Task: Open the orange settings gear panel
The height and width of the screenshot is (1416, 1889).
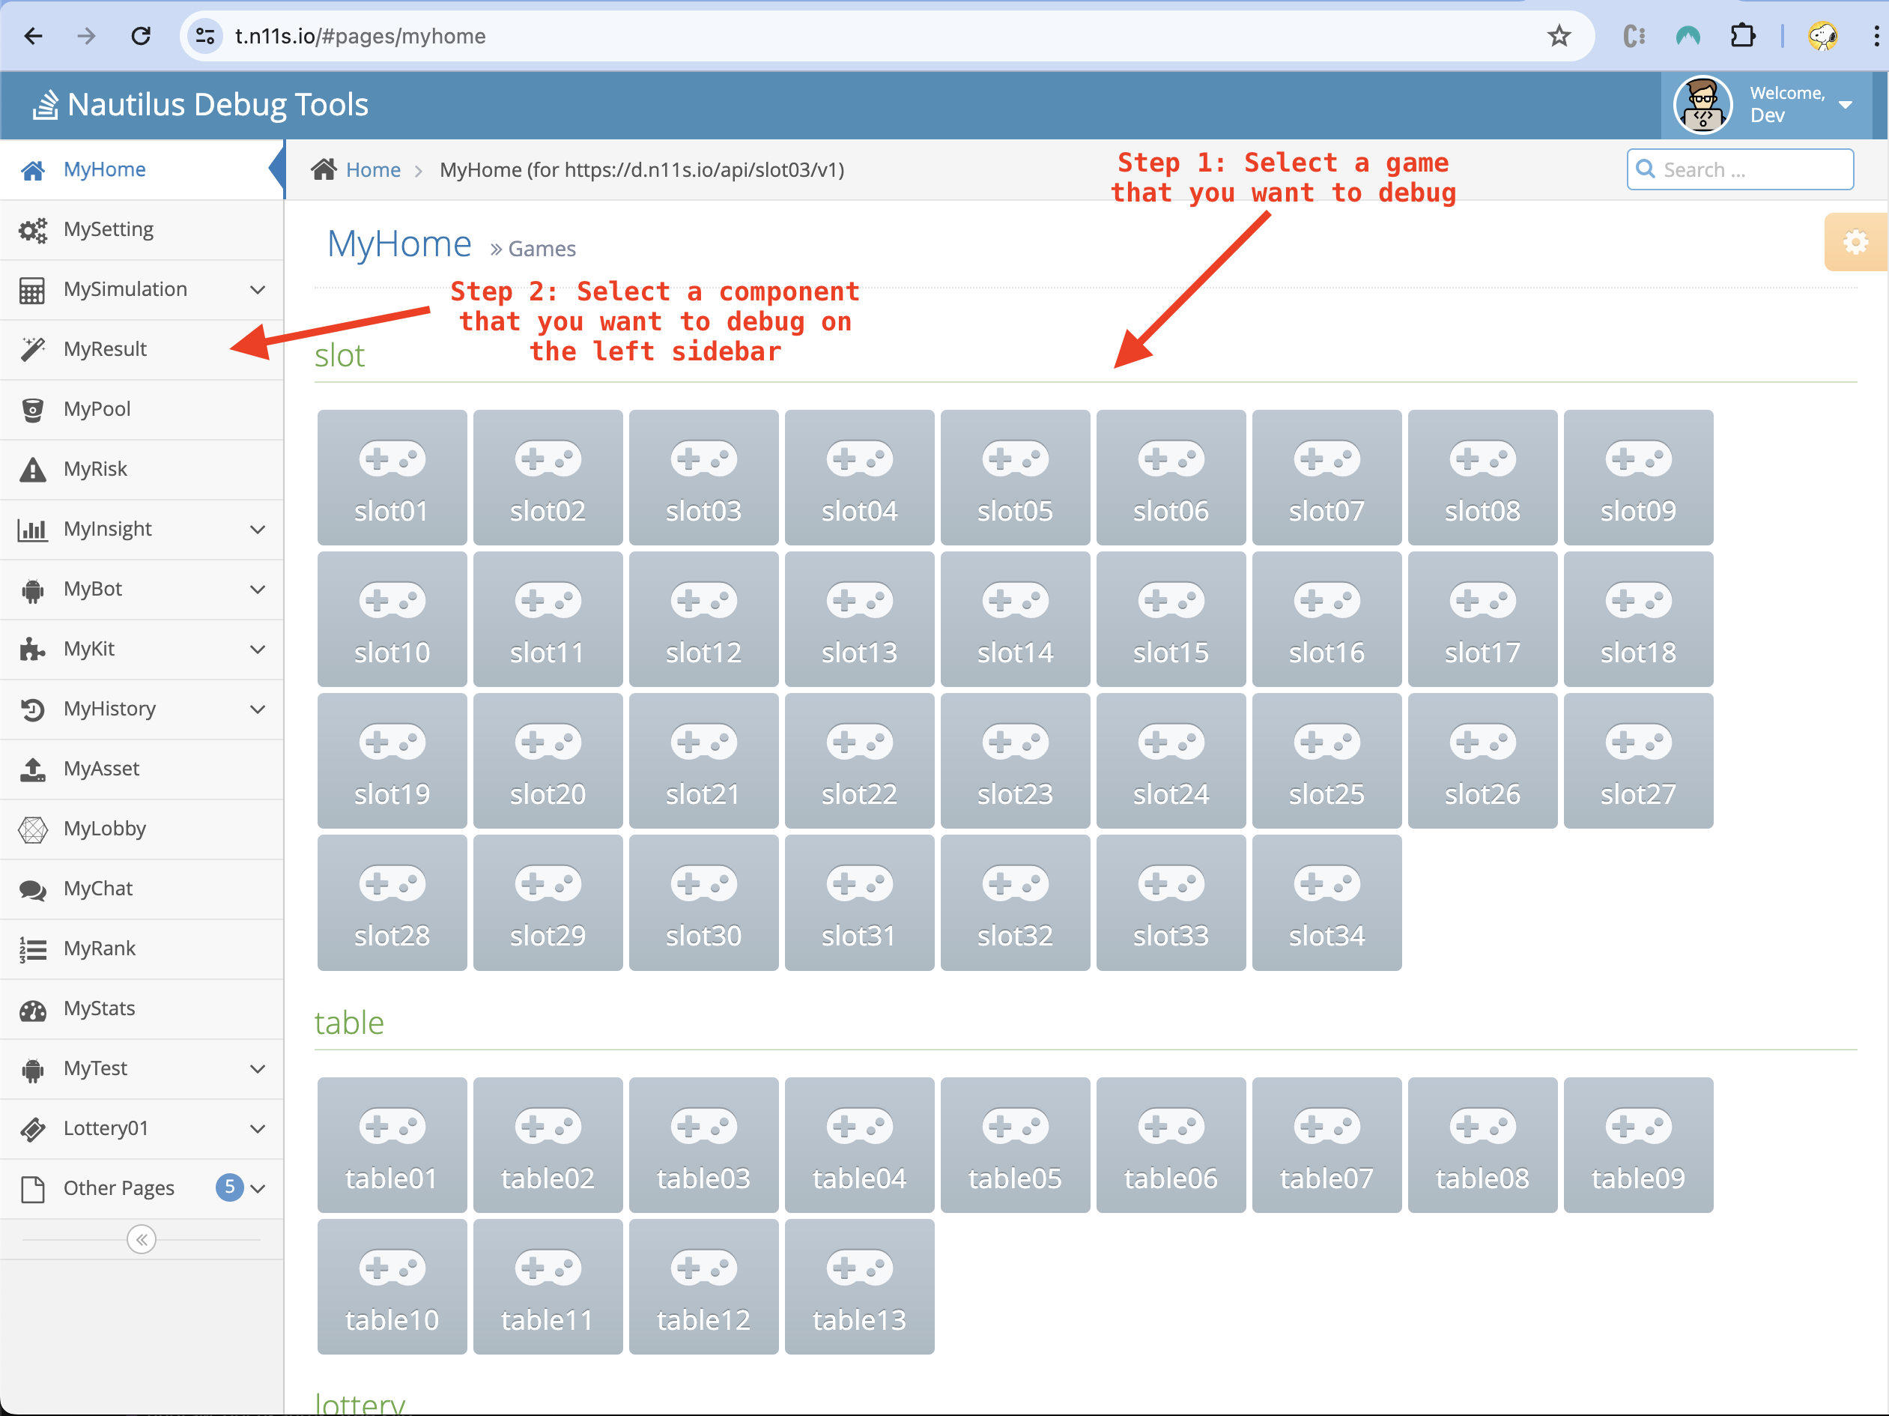Action: (x=1855, y=242)
